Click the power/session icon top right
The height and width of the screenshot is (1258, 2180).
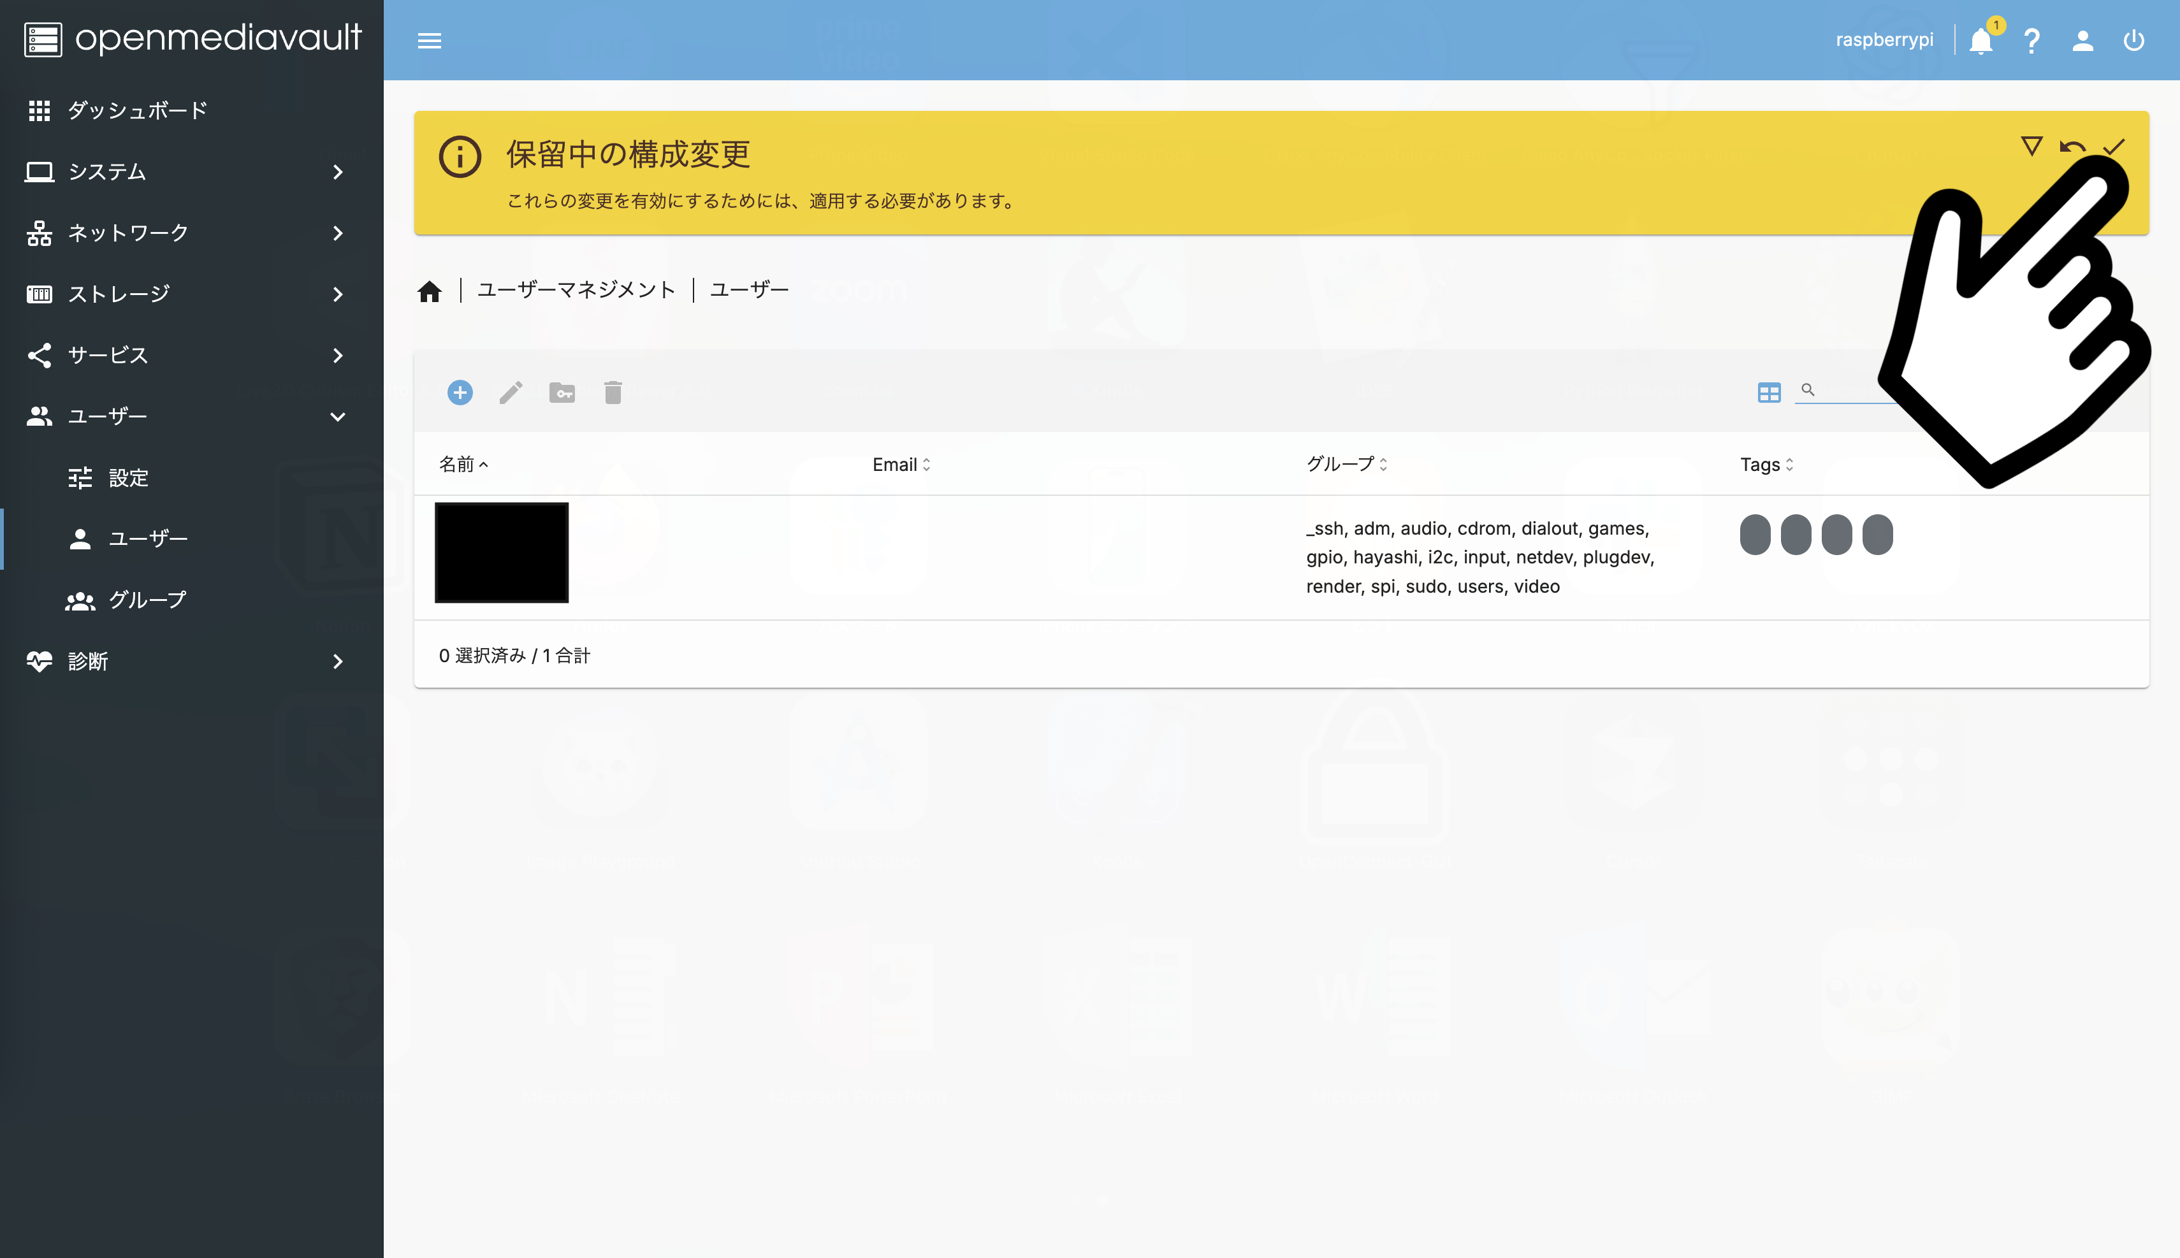(x=2134, y=40)
